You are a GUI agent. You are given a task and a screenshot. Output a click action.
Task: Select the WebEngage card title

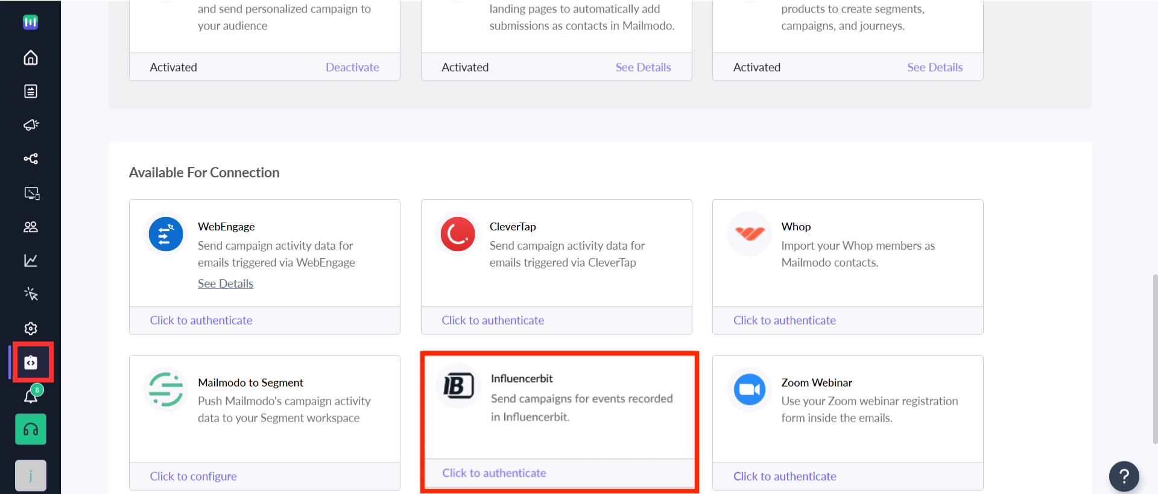coord(226,227)
